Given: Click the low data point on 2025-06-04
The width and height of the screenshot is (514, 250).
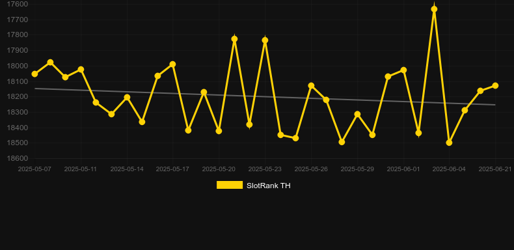Looking at the screenshot, I should click(449, 143).
